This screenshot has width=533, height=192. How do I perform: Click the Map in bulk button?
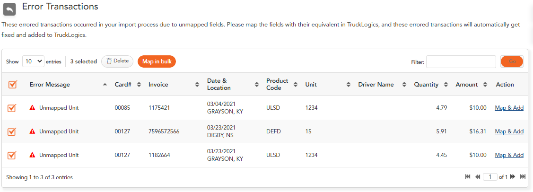[x=157, y=61]
